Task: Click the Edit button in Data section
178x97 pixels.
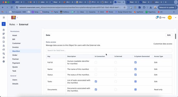Action: [x=169, y=35]
